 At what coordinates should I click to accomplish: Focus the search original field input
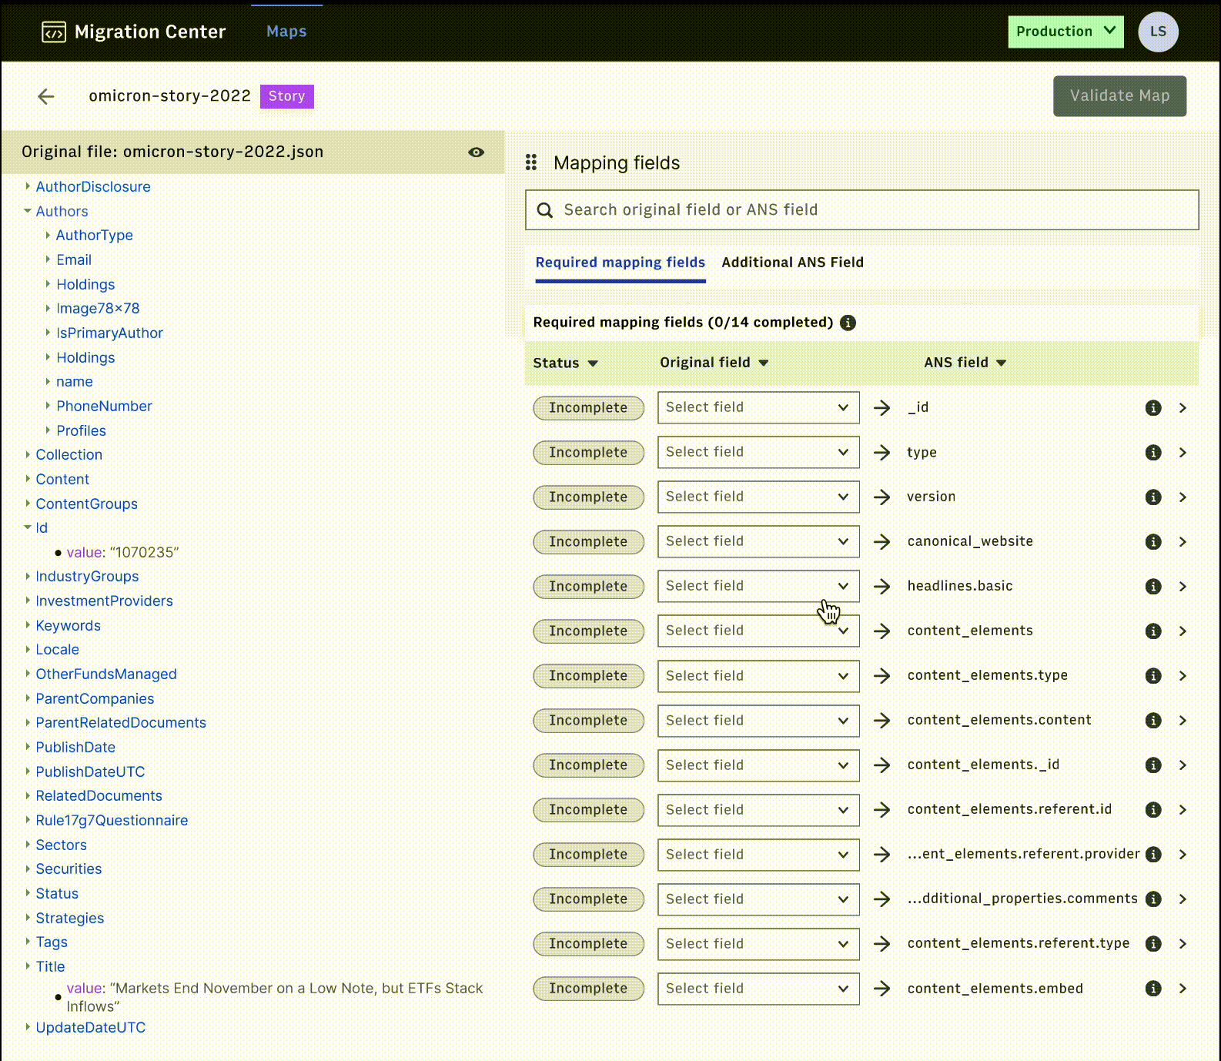point(862,210)
